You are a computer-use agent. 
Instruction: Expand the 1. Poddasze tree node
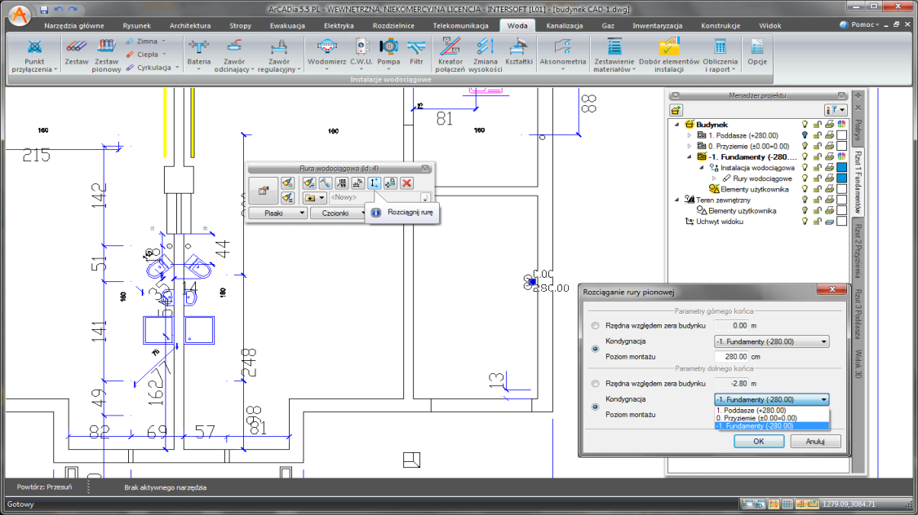(x=689, y=135)
